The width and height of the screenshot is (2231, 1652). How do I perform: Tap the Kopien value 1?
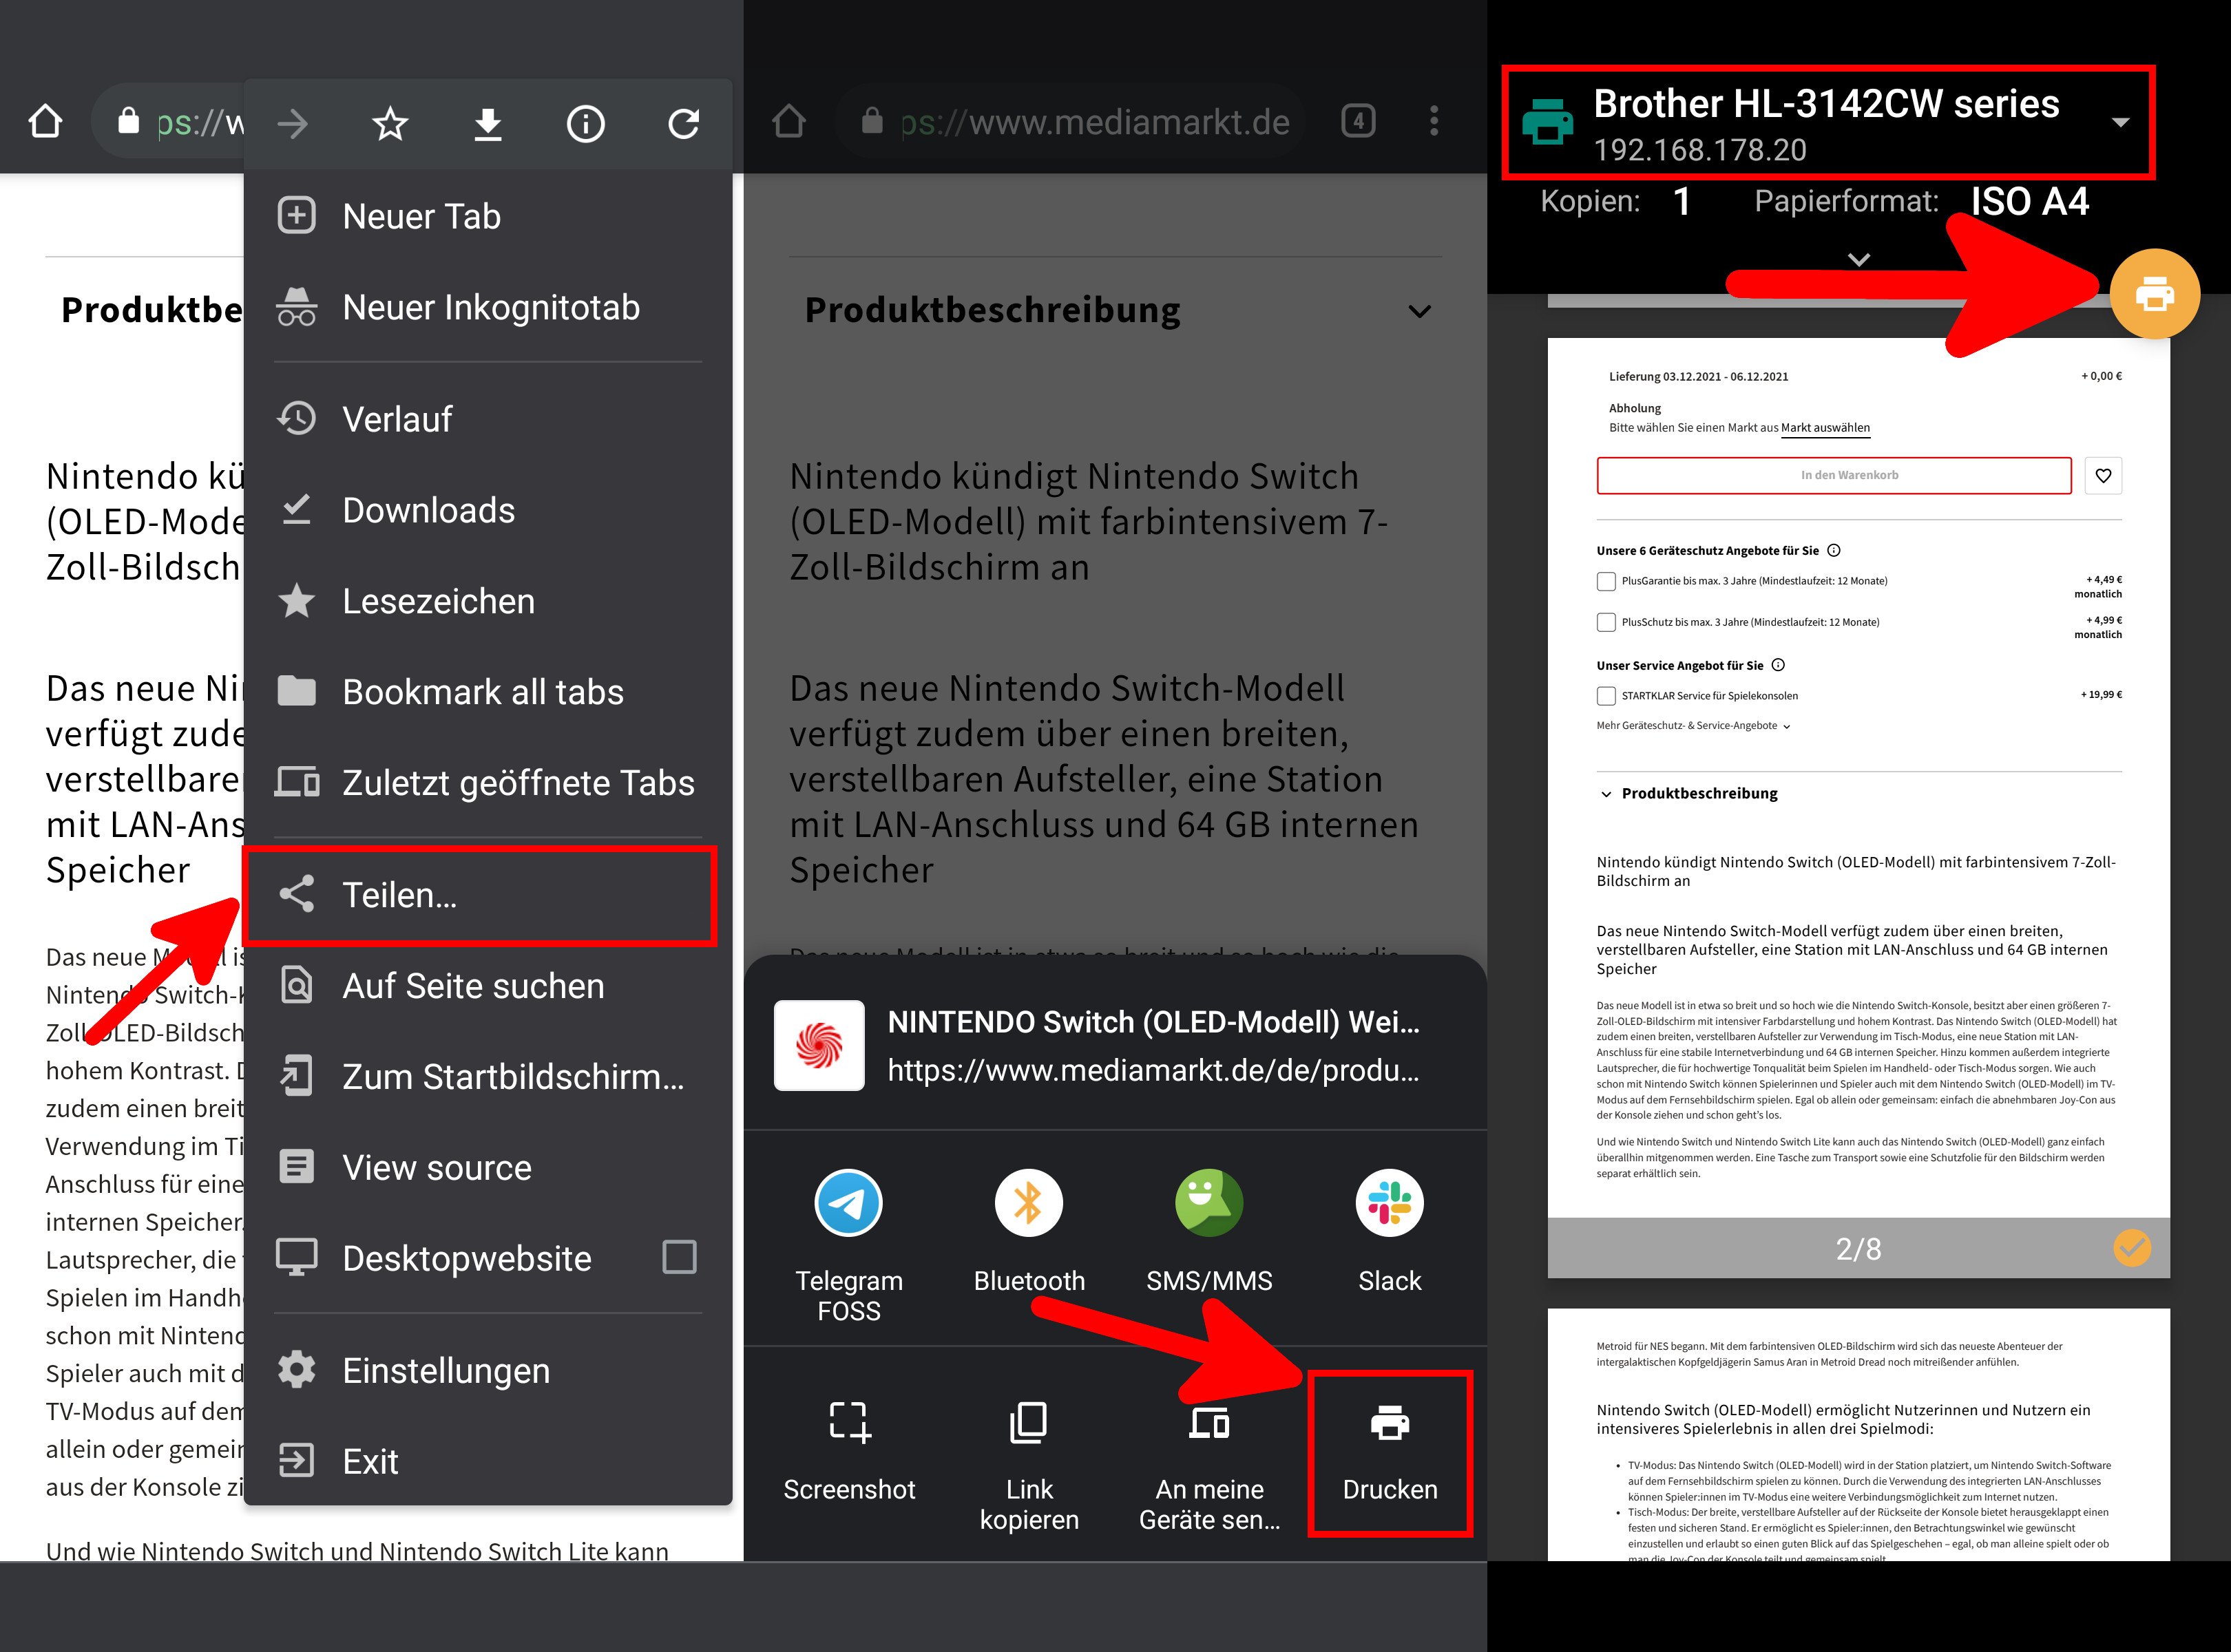(1682, 201)
